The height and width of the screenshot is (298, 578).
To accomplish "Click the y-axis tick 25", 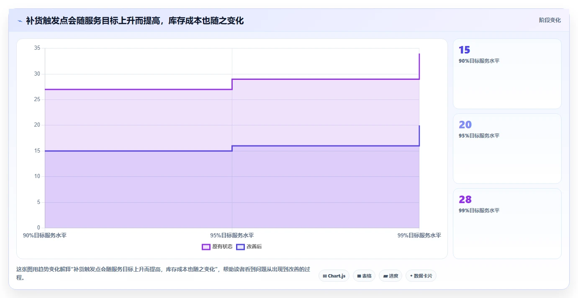I will [x=37, y=99].
